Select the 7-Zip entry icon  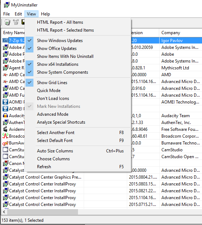[x=5, y=41]
